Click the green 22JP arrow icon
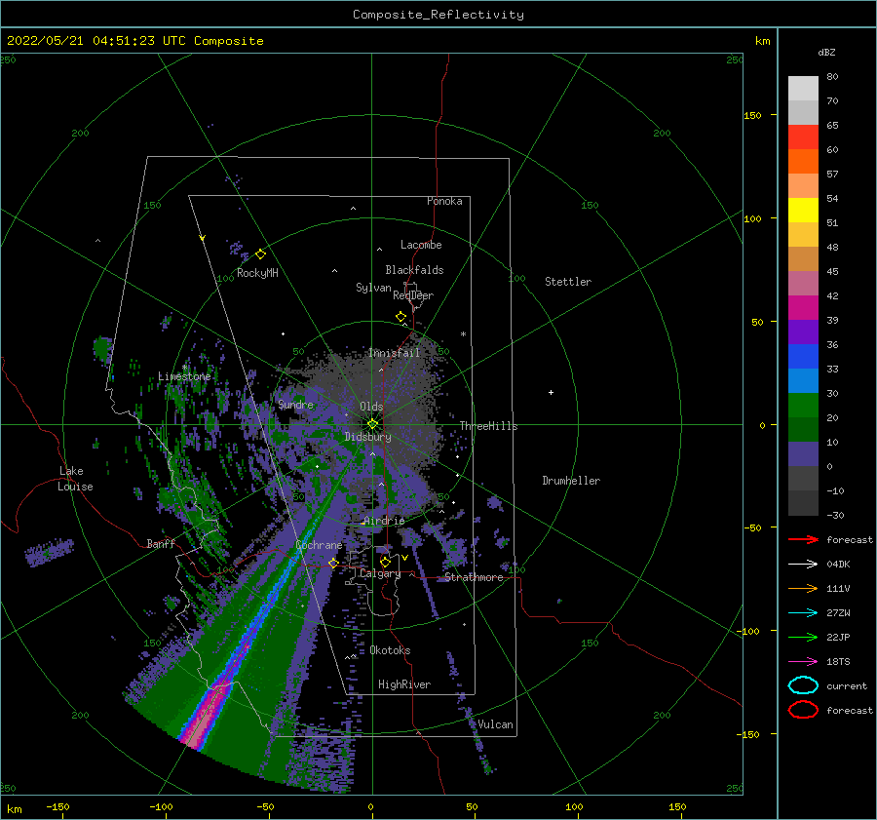The height and width of the screenshot is (820, 877). point(803,637)
